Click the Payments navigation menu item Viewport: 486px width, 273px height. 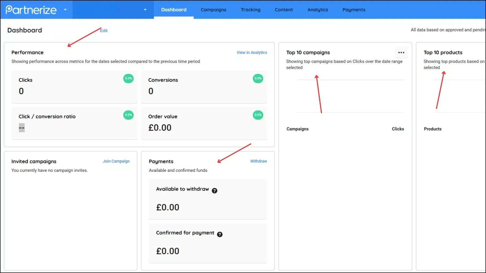click(354, 10)
